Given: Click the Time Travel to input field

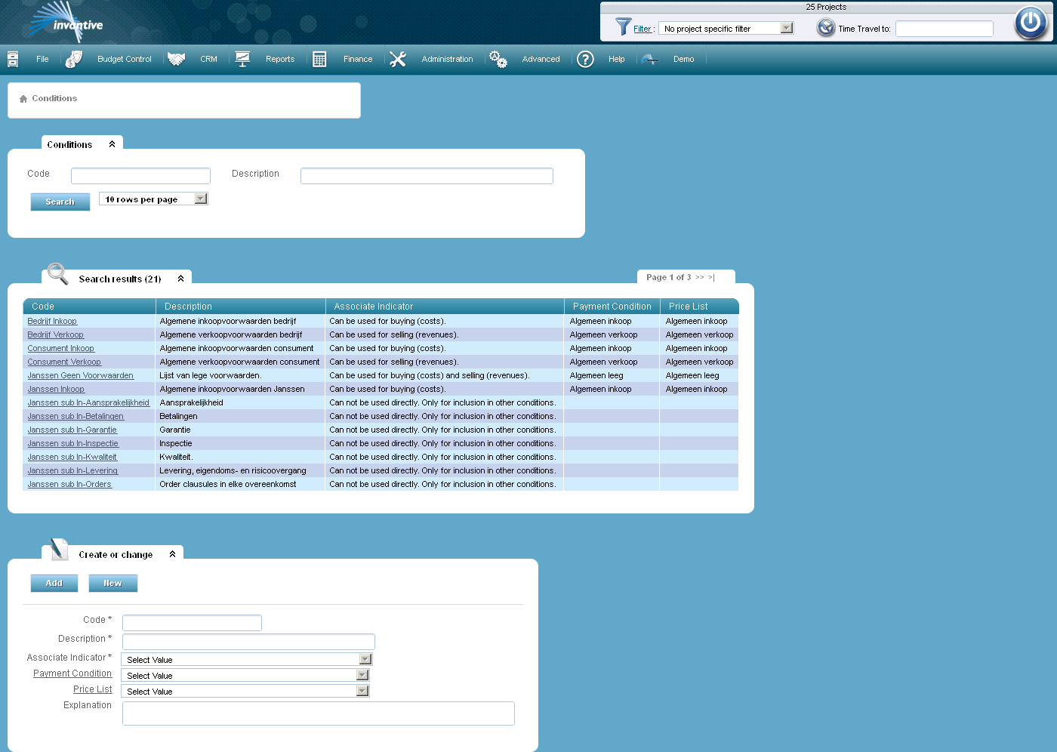Looking at the screenshot, I should point(945,29).
